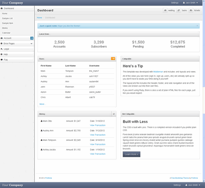Expand the Error Pages chevron
205x188 pixels.
[x=31, y=44]
